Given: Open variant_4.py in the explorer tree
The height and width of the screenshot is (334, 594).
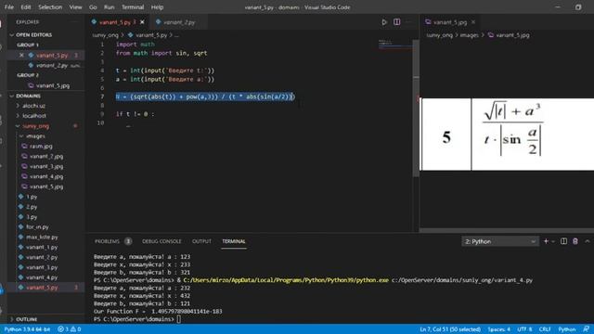Looking at the screenshot, I should [42, 277].
